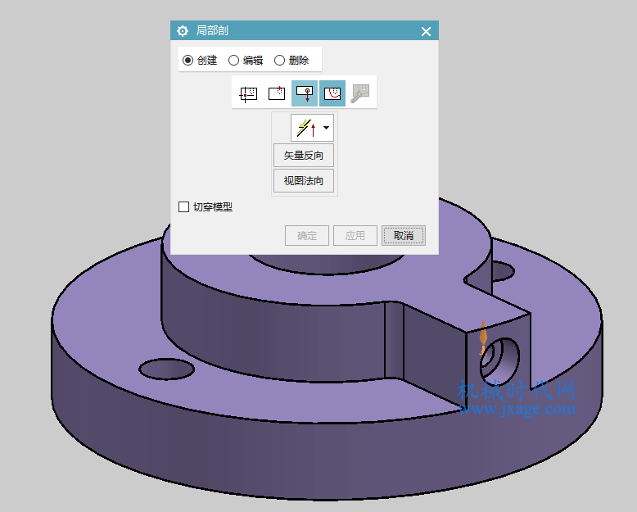Click the extrusion vector step icon
This screenshot has height=512, width=637.
pos(305,93)
